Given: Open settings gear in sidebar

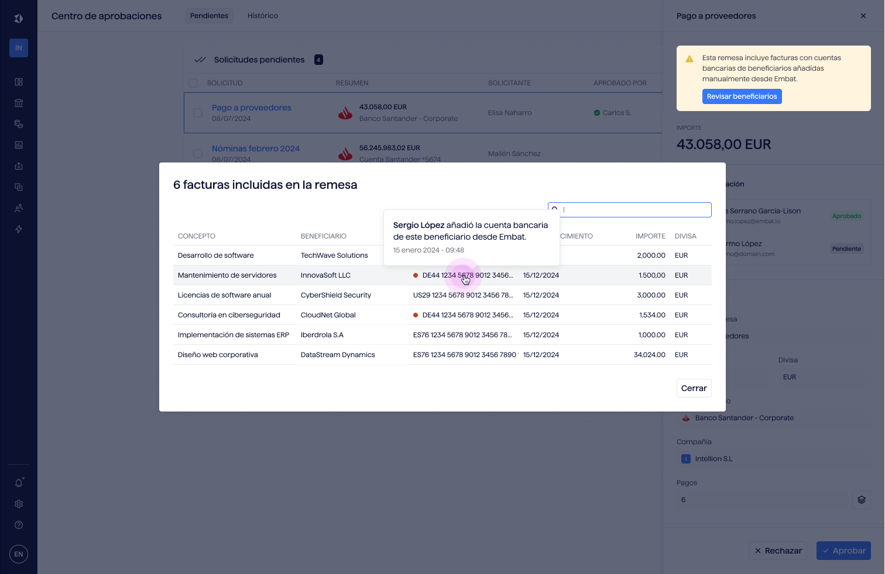Looking at the screenshot, I should (19, 504).
